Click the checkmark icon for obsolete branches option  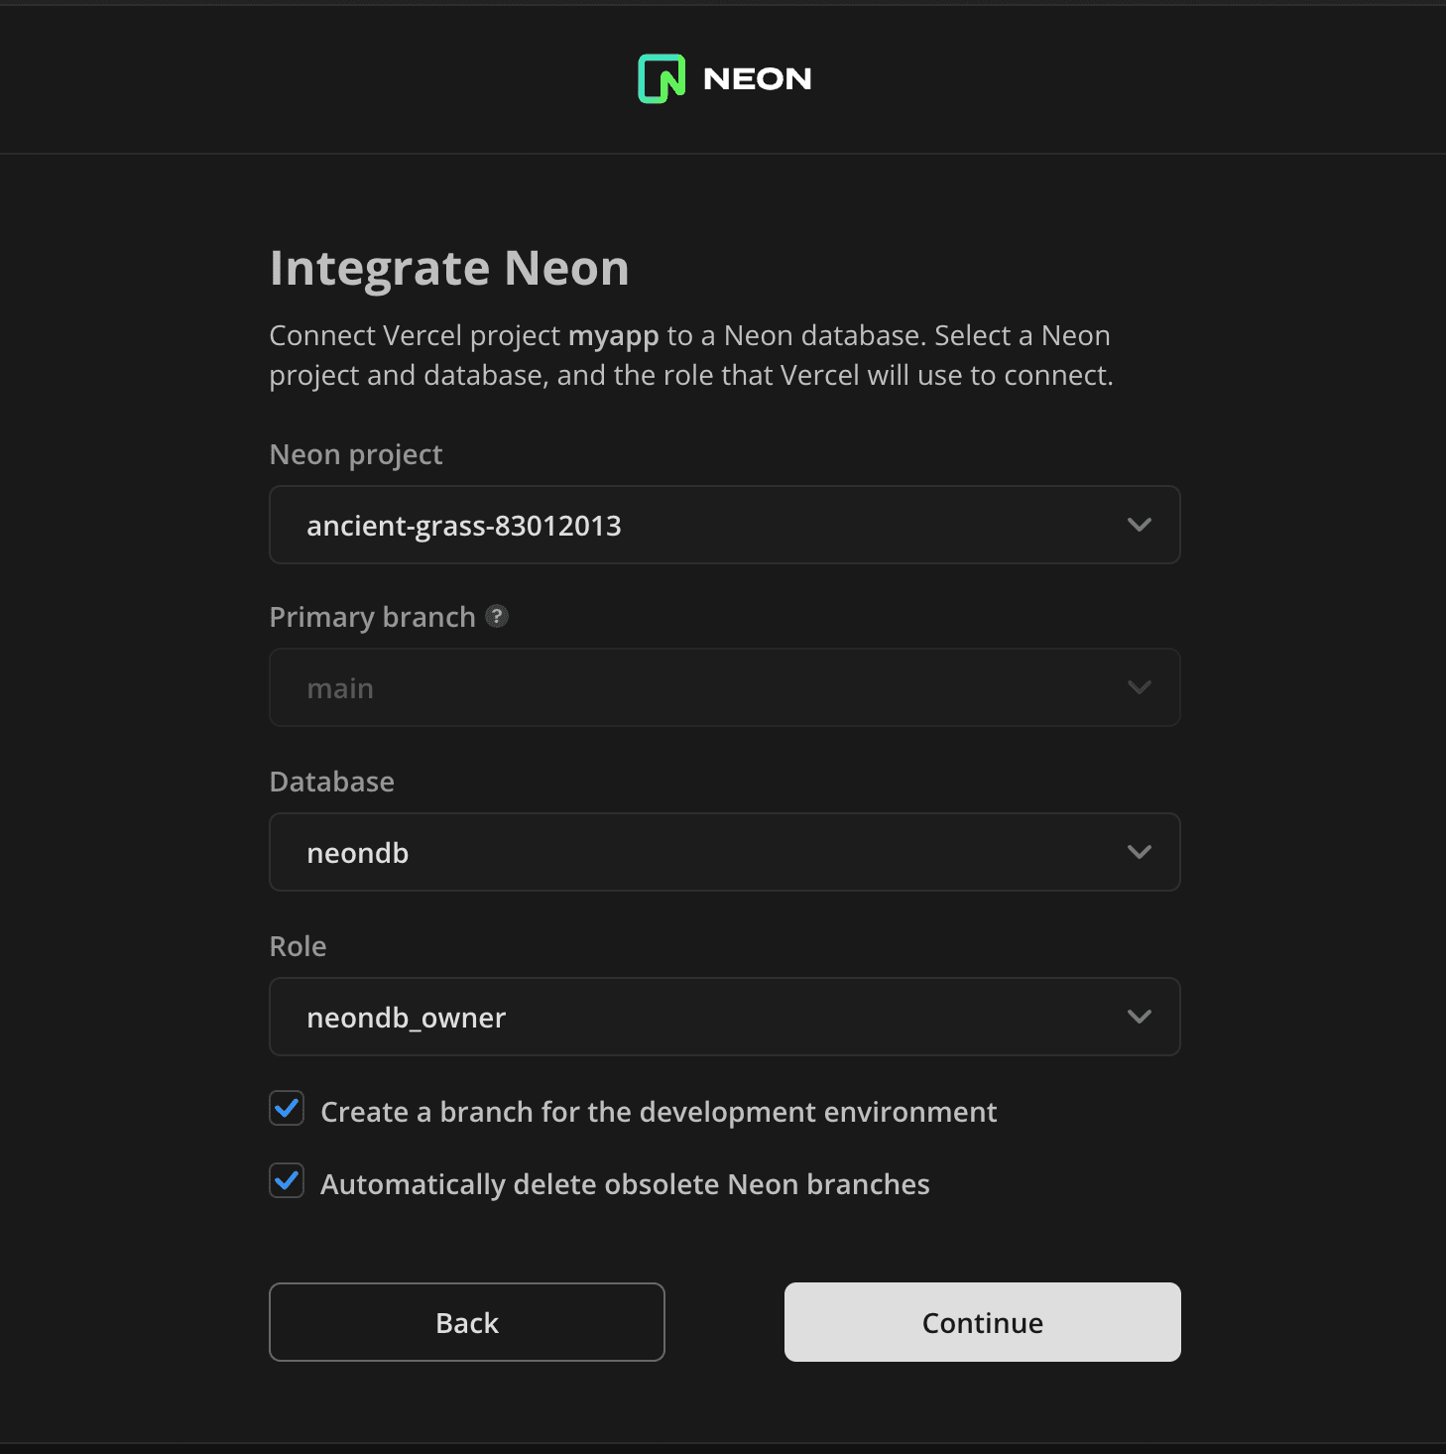tap(286, 1181)
